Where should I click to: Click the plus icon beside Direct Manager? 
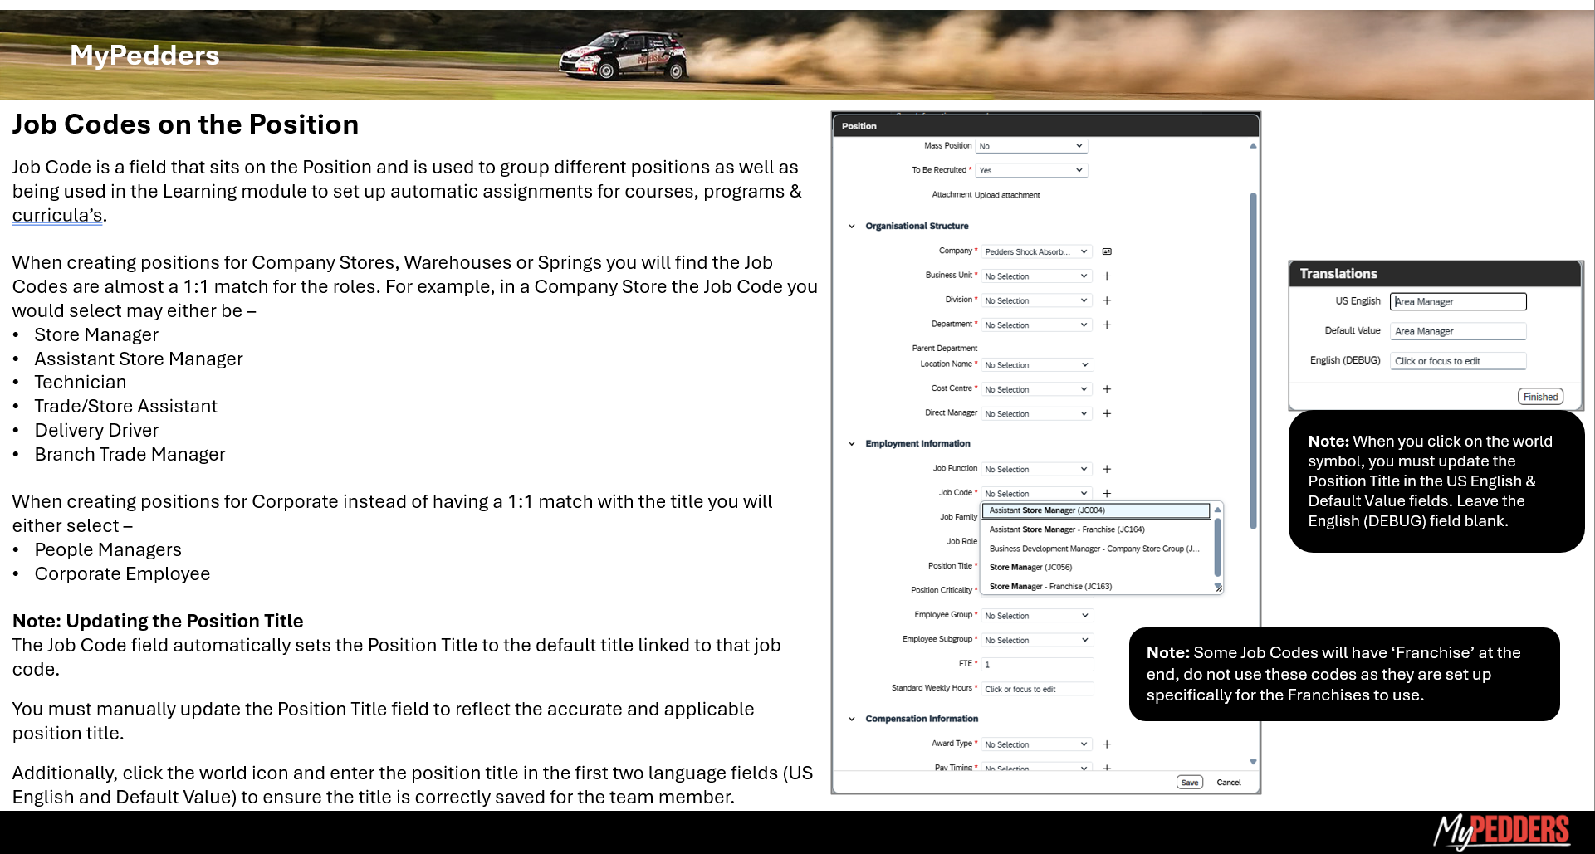[x=1107, y=413]
